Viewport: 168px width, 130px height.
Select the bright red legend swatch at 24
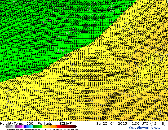pyautogui.click(x=58, y=126)
